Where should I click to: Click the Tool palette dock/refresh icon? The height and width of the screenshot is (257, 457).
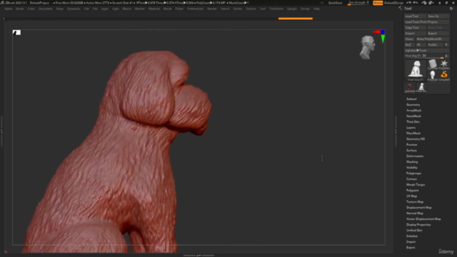pos(451,9)
